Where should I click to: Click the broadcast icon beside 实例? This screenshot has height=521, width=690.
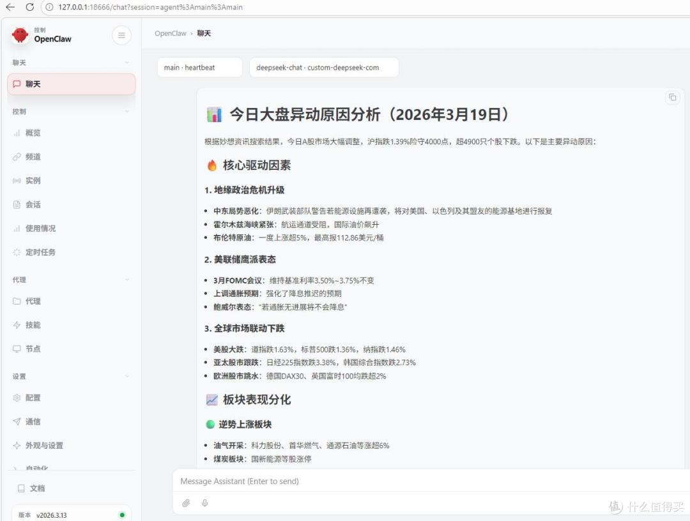(17, 181)
